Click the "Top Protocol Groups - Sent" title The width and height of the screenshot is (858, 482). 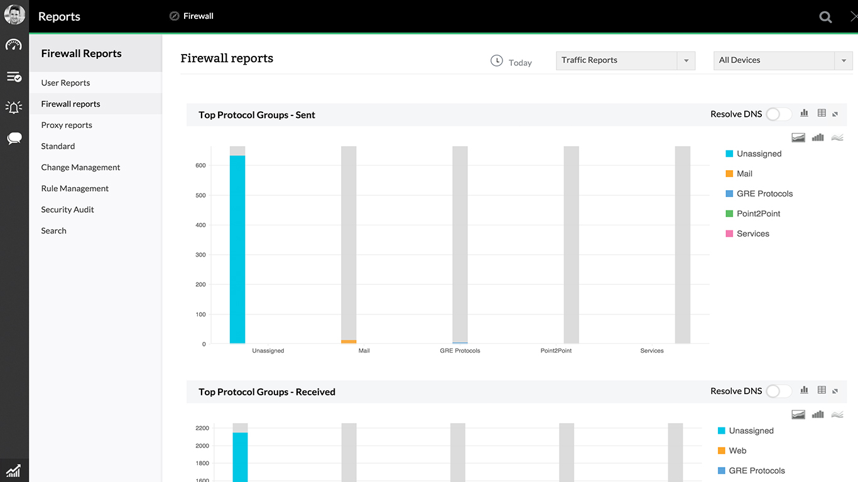click(x=257, y=115)
